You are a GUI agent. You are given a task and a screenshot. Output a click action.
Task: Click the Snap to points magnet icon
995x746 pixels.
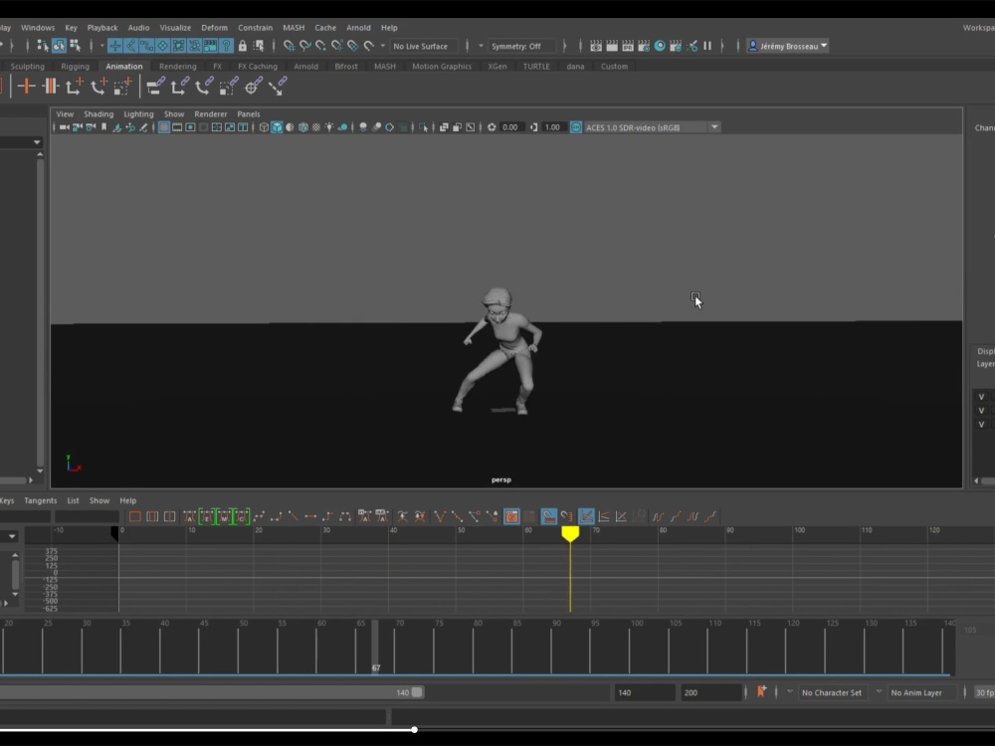(320, 46)
